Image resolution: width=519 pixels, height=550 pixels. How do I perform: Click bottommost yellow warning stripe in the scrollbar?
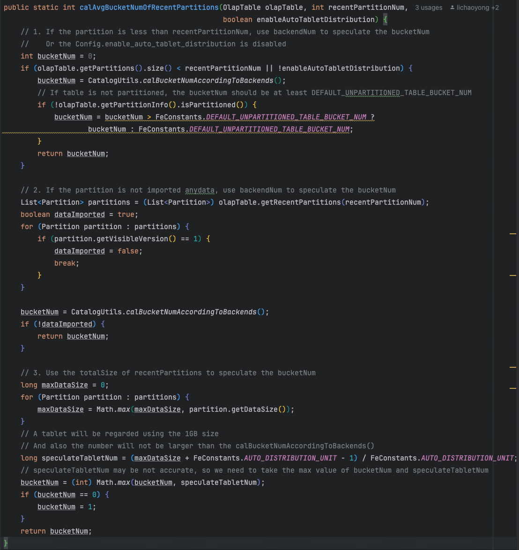[x=513, y=388]
